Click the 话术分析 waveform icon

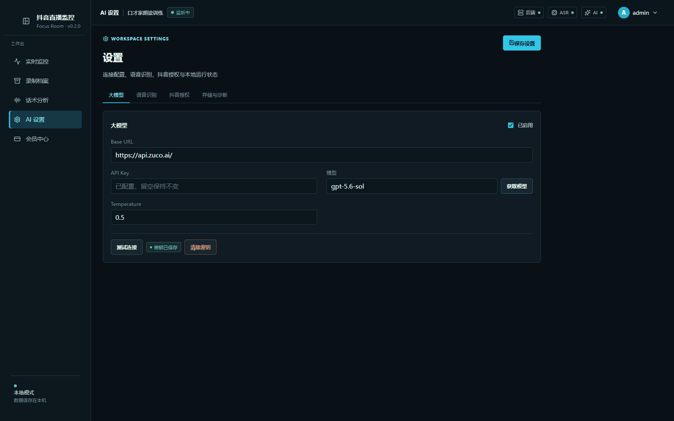point(17,100)
